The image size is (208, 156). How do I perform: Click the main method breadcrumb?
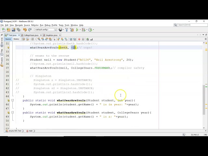click(31, 131)
